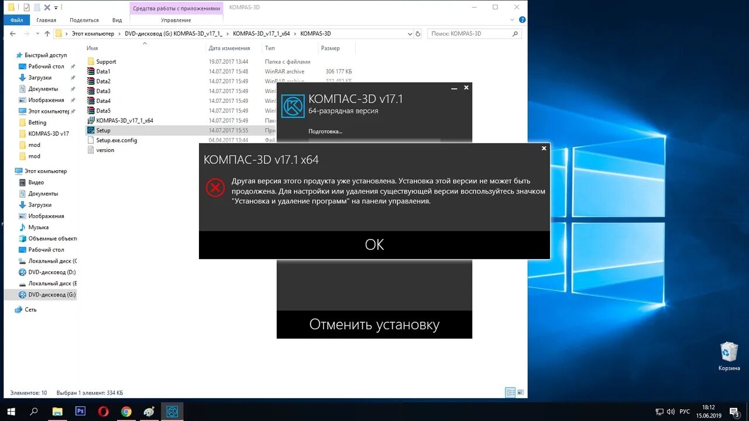Open the Quick Access Toolbar customize dropdown
Screen dimensions: 749x421
click(x=56, y=8)
